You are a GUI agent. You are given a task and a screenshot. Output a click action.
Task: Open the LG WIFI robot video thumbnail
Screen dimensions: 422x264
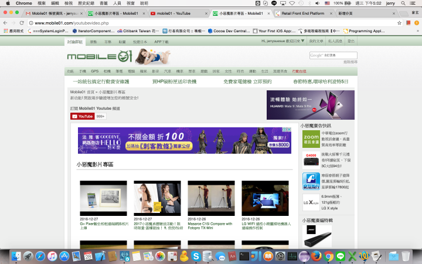click(265, 198)
